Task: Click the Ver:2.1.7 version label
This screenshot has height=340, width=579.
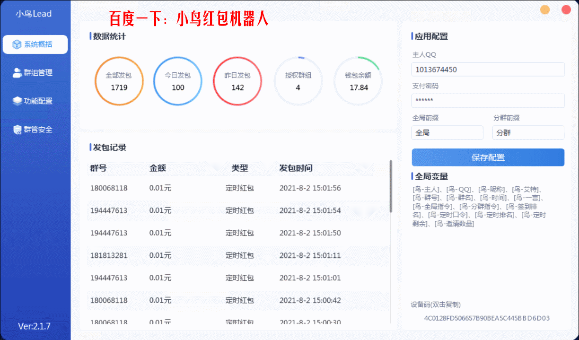Action: pos(34,326)
